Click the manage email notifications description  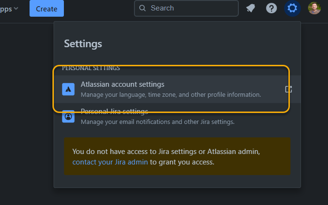[x=157, y=122]
